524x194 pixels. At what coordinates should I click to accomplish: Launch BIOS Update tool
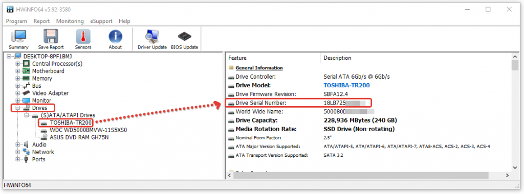(184, 39)
